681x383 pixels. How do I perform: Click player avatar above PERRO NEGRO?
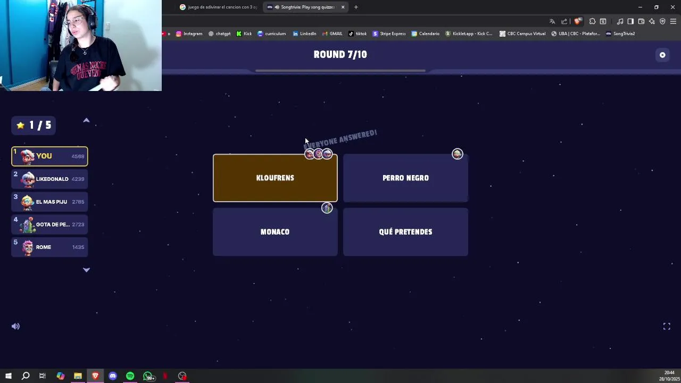point(458,154)
